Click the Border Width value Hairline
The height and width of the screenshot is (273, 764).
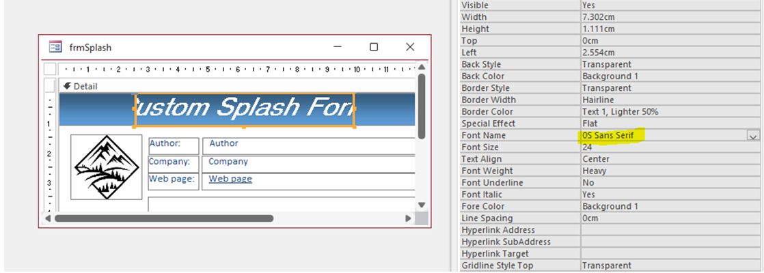[x=672, y=100]
